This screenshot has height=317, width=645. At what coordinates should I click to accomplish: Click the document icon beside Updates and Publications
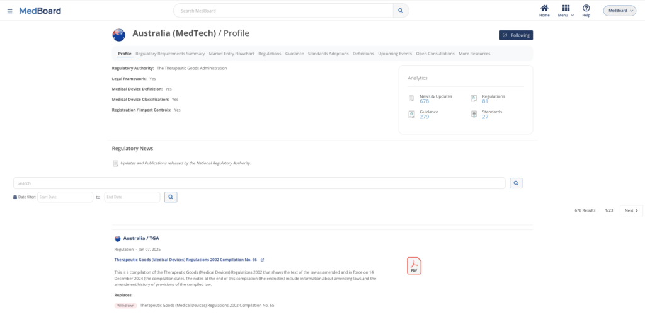[x=116, y=163]
